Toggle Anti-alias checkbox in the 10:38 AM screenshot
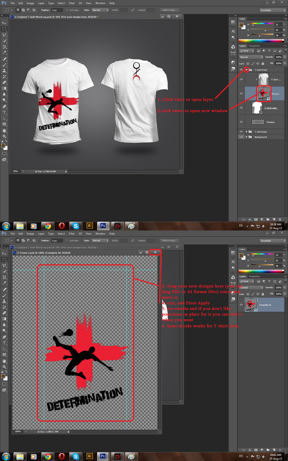The width and height of the screenshot is (288, 461). tap(67, 10)
